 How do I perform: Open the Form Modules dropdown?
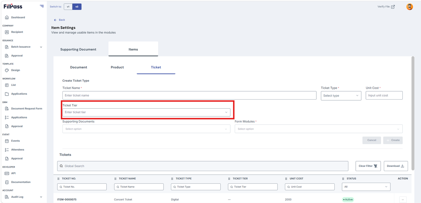pos(319,129)
